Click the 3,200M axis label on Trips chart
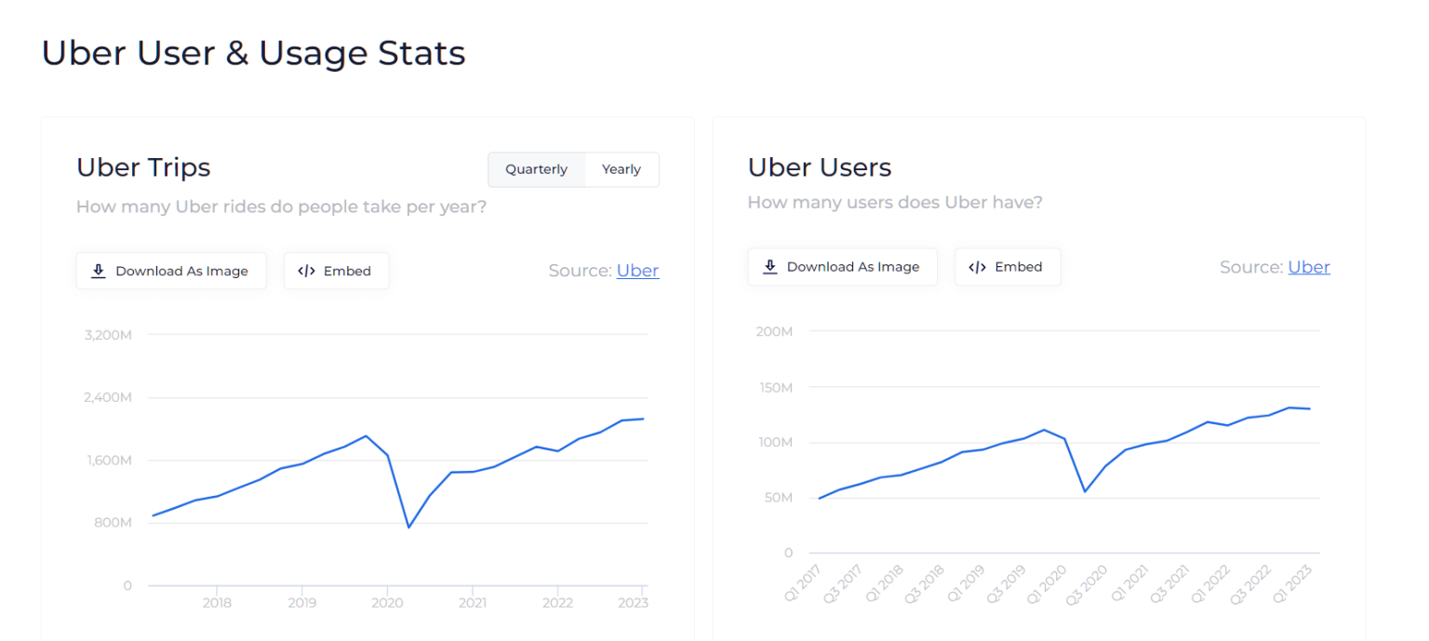This screenshot has width=1429, height=641. 107,334
